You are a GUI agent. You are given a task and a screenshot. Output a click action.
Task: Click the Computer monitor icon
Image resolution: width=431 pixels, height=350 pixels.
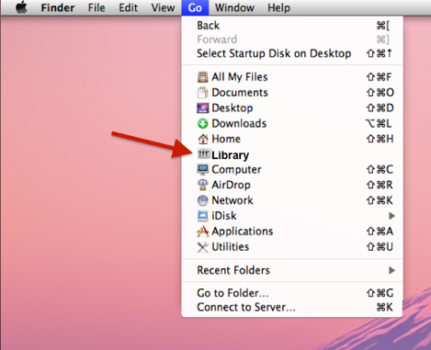[203, 169]
